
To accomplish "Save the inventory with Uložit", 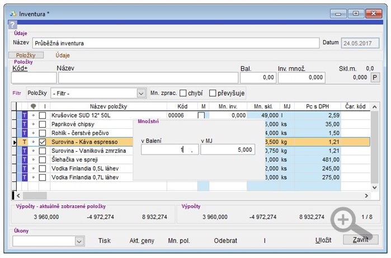I will 323,240.
